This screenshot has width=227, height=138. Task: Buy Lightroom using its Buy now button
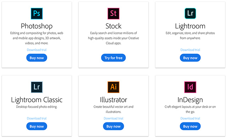point(190,58)
